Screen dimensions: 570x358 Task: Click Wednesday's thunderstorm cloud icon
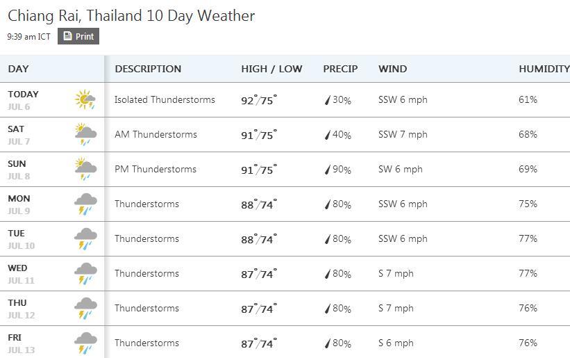[x=85, y=274]
